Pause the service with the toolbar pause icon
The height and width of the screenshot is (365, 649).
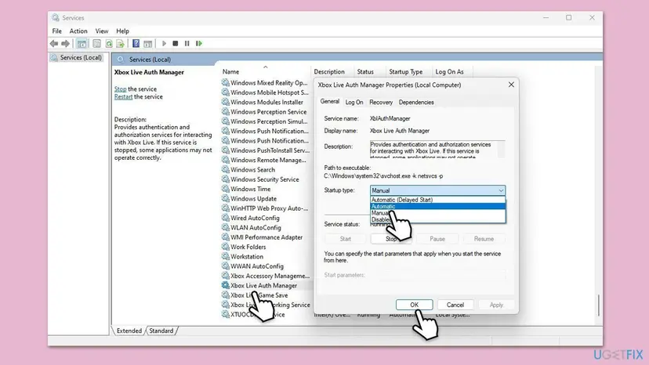point(187,43)
